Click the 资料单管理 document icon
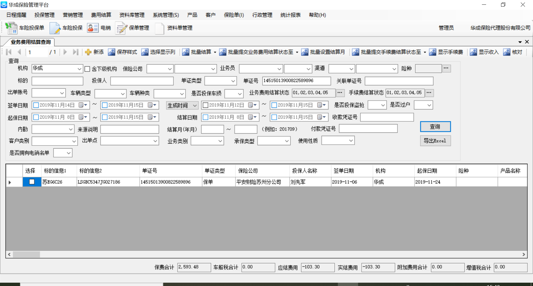 (159, 28)
